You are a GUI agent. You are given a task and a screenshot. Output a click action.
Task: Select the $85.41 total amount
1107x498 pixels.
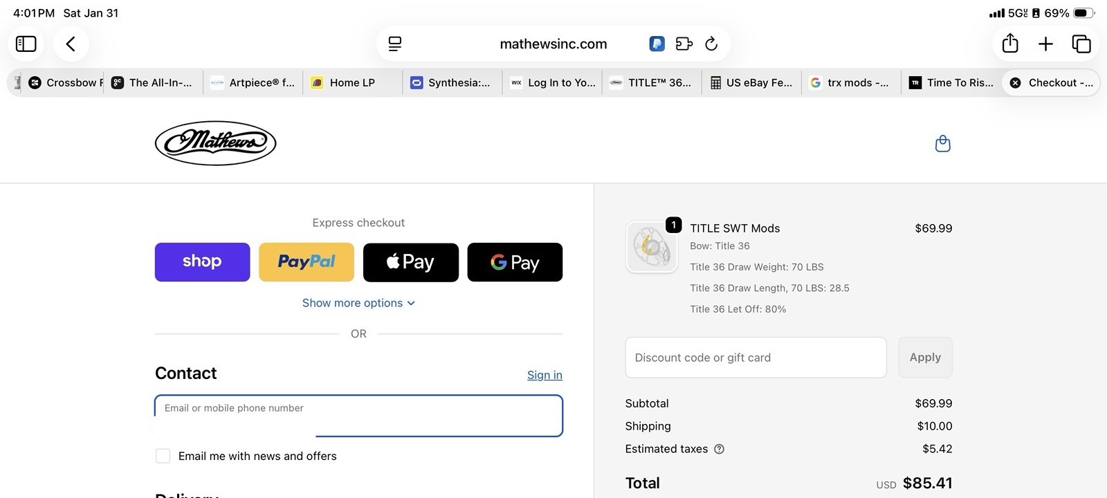(927, 483)
